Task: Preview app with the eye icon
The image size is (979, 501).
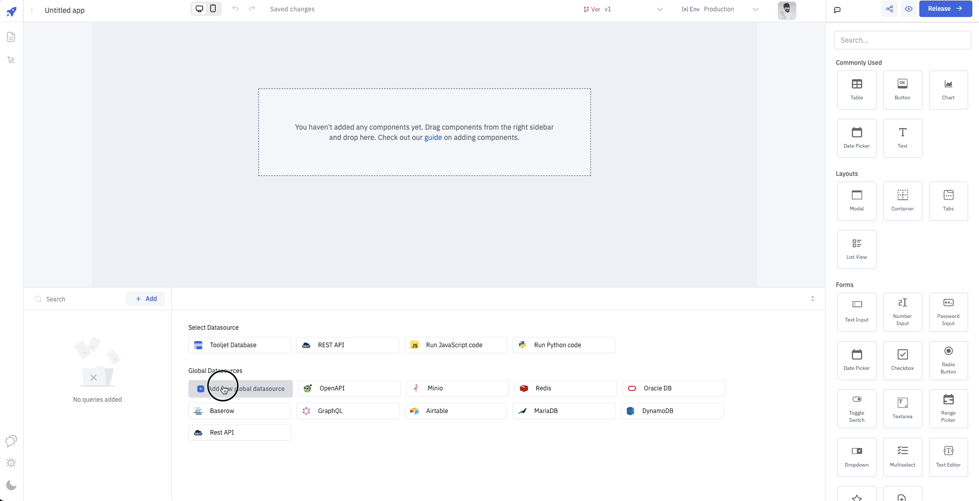Action: (x=908, y=9)
